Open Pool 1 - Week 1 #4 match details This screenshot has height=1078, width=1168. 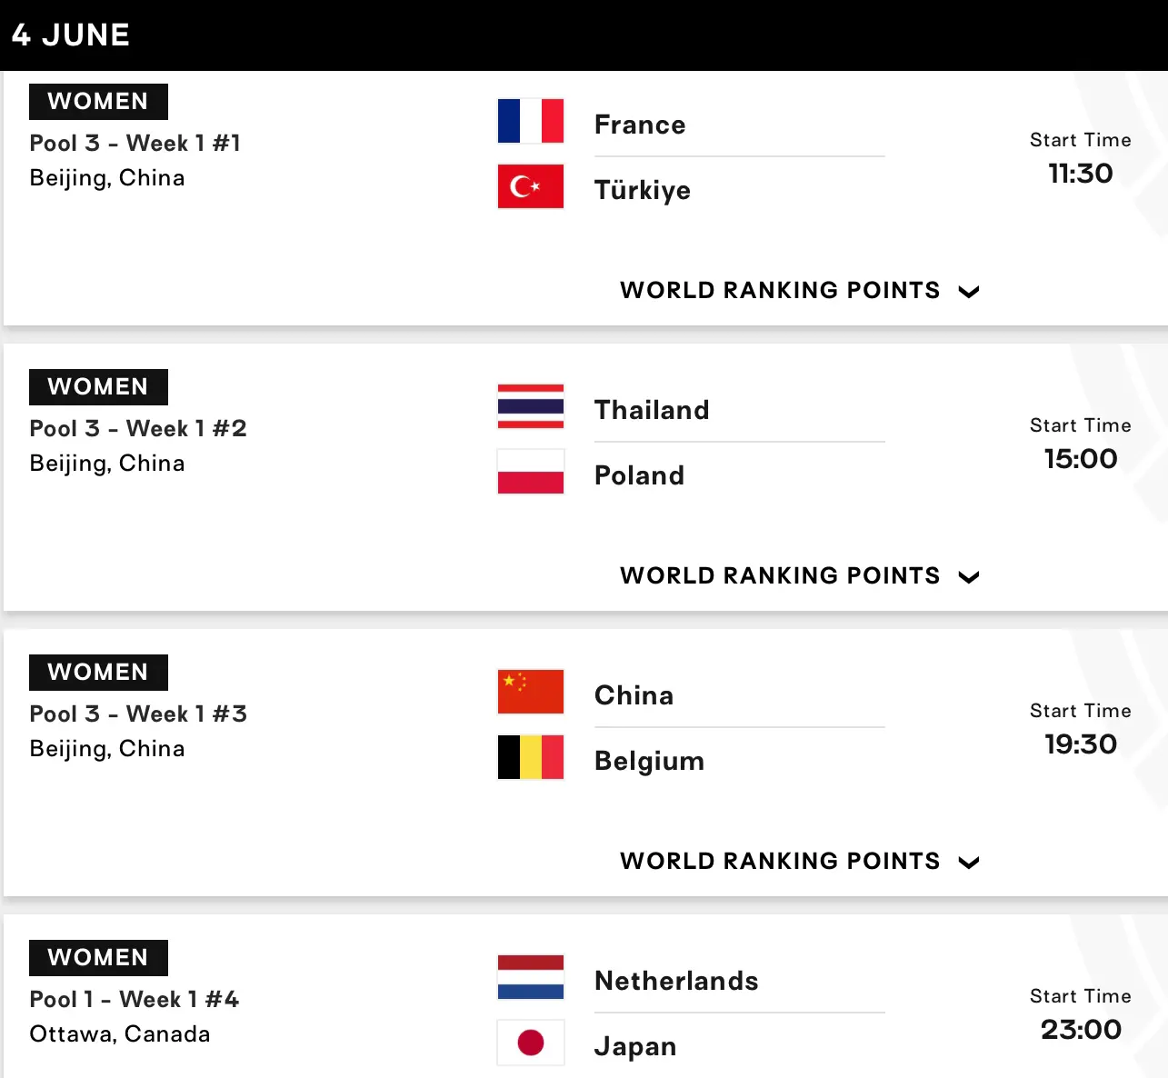pos(135,1000)
